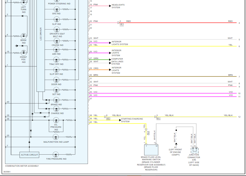This screenshot has height=176, width=246.
Task: Open the HEADLIGHTS SYSTEM reference
Action: click(118, 6)
